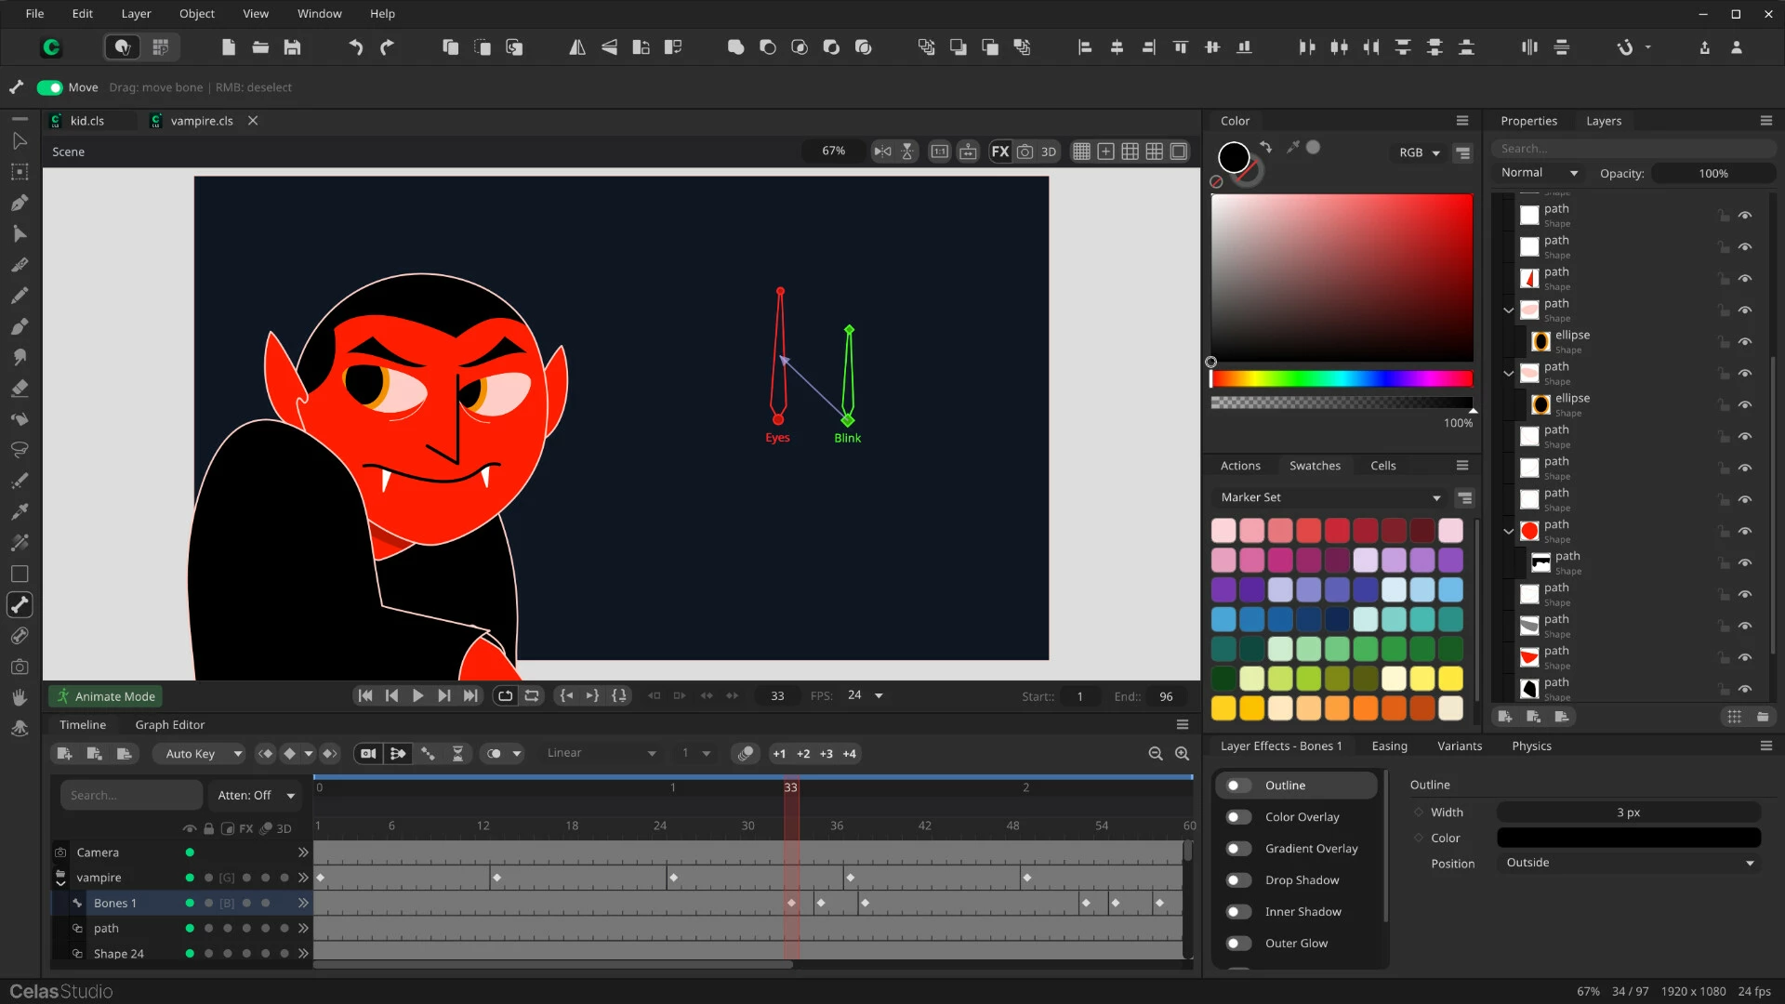This screenshot has height=1004, width=1785.
Task: Save the project with the floppy icon
Action: (x=292, y=47)
